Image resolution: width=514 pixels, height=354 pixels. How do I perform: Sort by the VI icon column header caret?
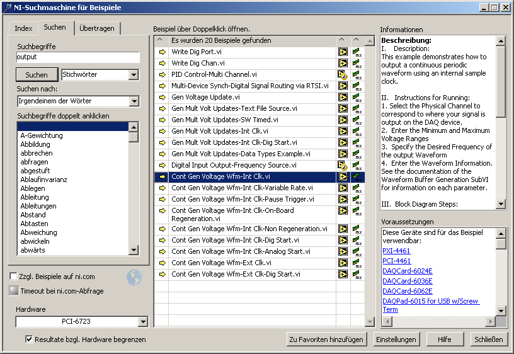(x=342, y=40)
